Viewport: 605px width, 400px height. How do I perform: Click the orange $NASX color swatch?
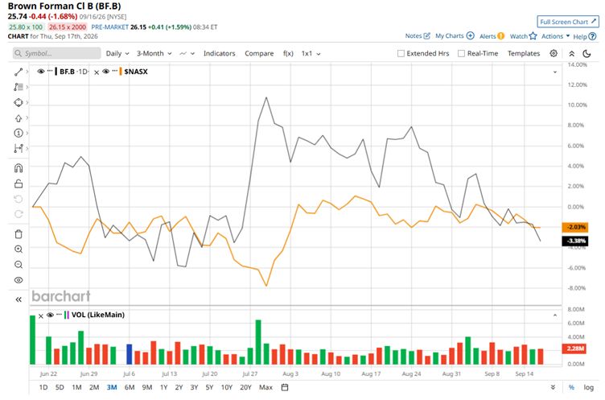tap(121, 72)
